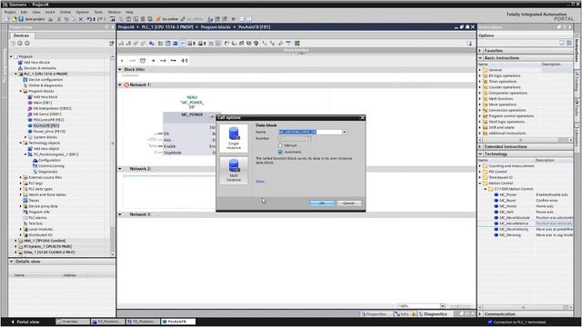582x327 pixels.
Task: Collapse the Technology objects folder
Action: pyautogui.click(x=21, y=143)
